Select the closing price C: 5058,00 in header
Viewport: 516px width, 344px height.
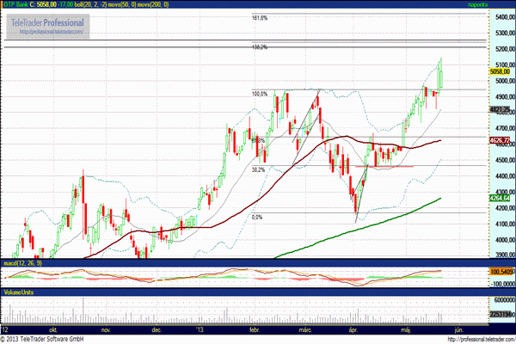tap(42, 4)
